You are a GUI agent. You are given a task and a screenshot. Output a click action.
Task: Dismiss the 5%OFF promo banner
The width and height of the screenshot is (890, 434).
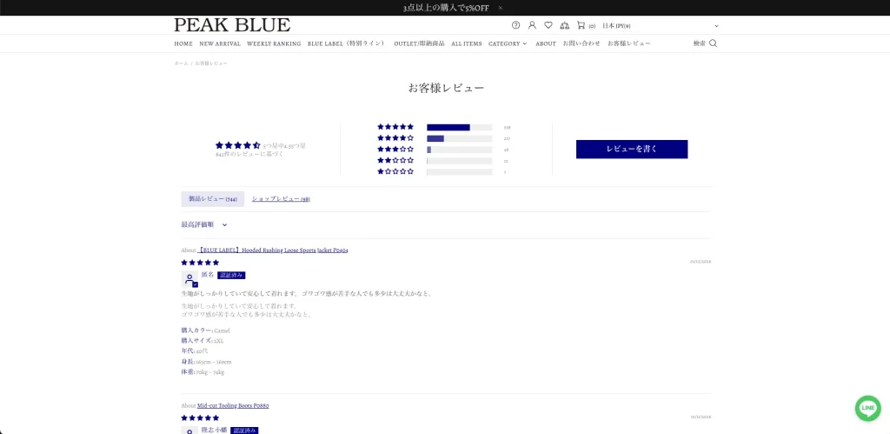click(x=501, y=8)
